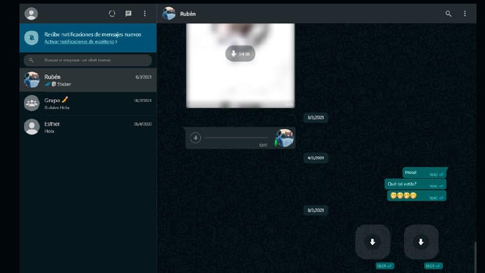Viewport: 485px width, 273px height.
Task: Click the search chat input field
Action: (88, 60)
